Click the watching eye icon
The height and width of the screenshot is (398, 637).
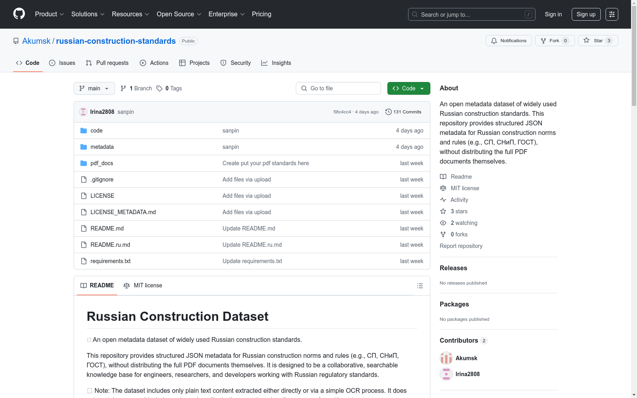443,223
